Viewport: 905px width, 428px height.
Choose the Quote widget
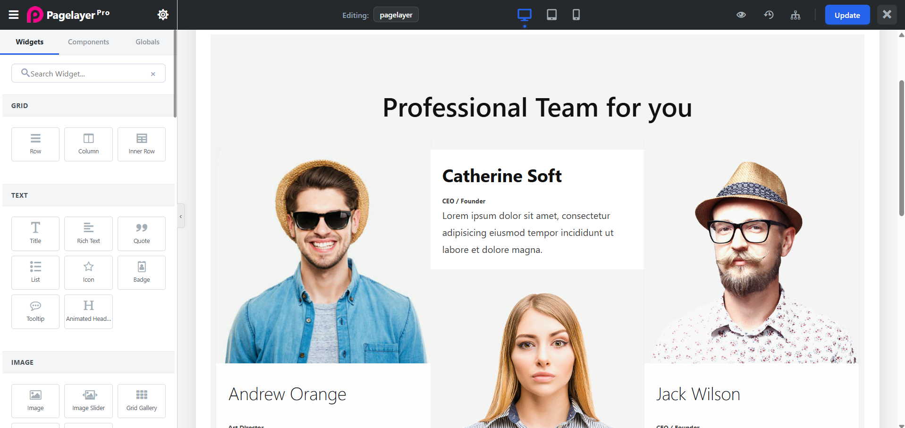142,234
